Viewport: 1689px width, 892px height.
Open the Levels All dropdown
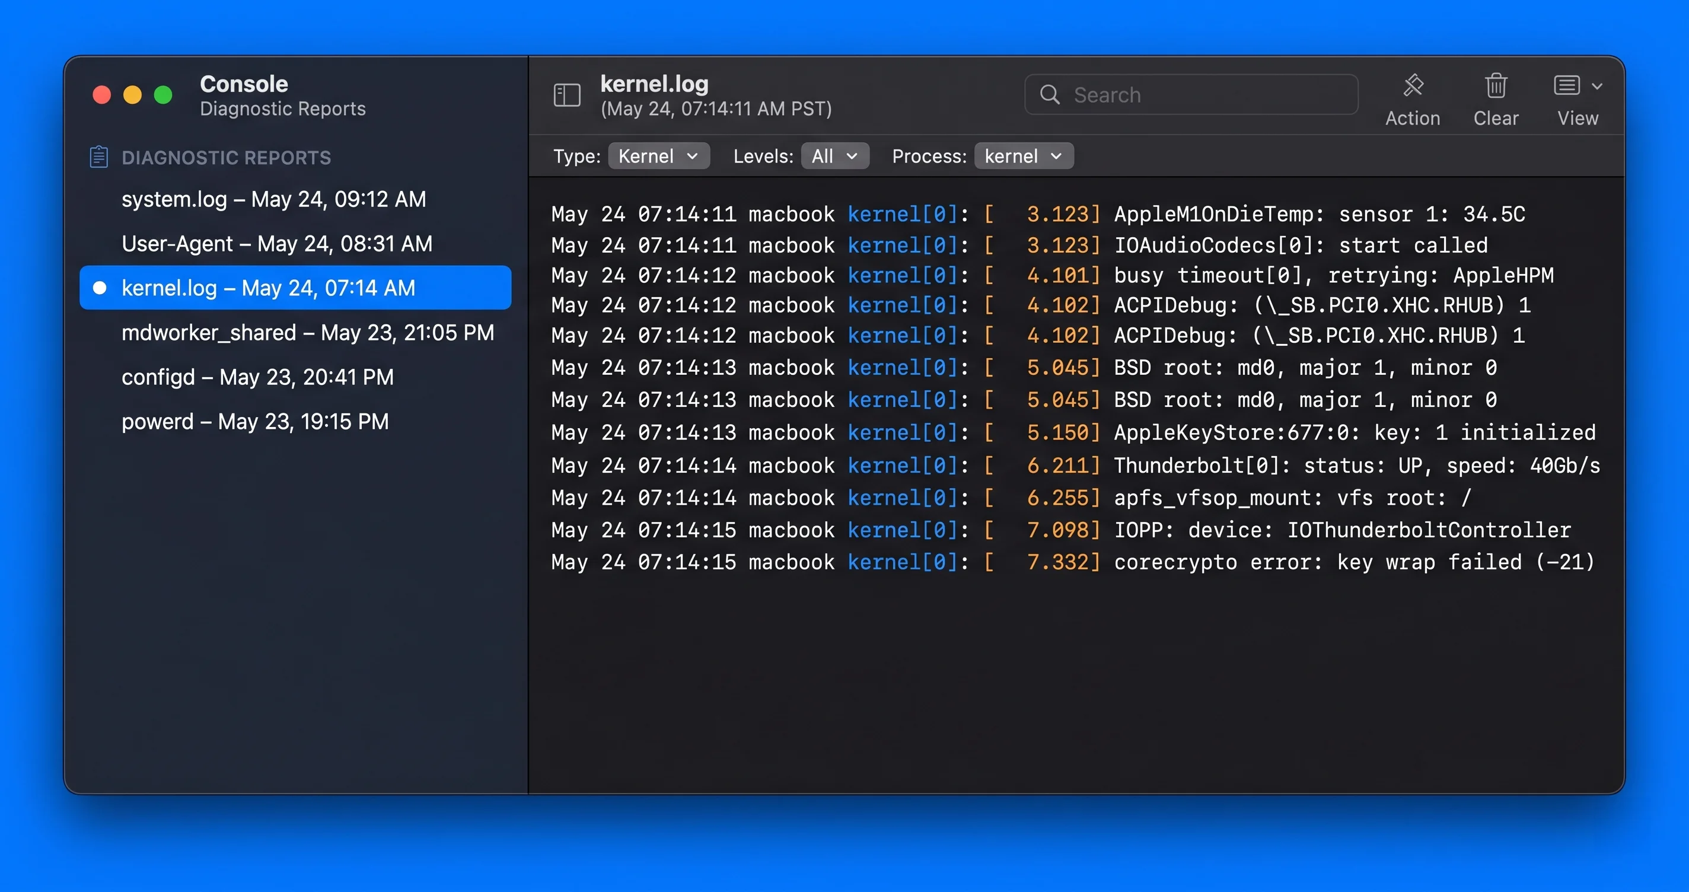[834, 156]
